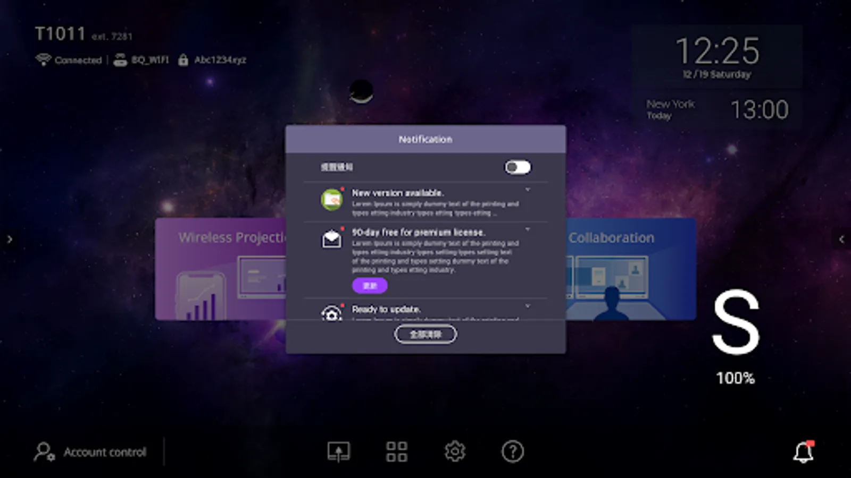The width and height of the screenshot is (851, 478).
Task: Click the outlined button at dialog bottom
Action: point(425,334)
